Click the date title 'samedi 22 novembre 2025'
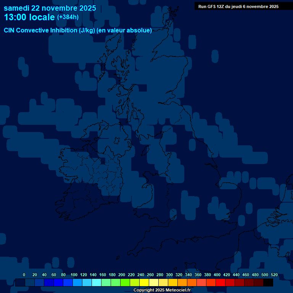This screenshot has width=293, height=293. 50,8
